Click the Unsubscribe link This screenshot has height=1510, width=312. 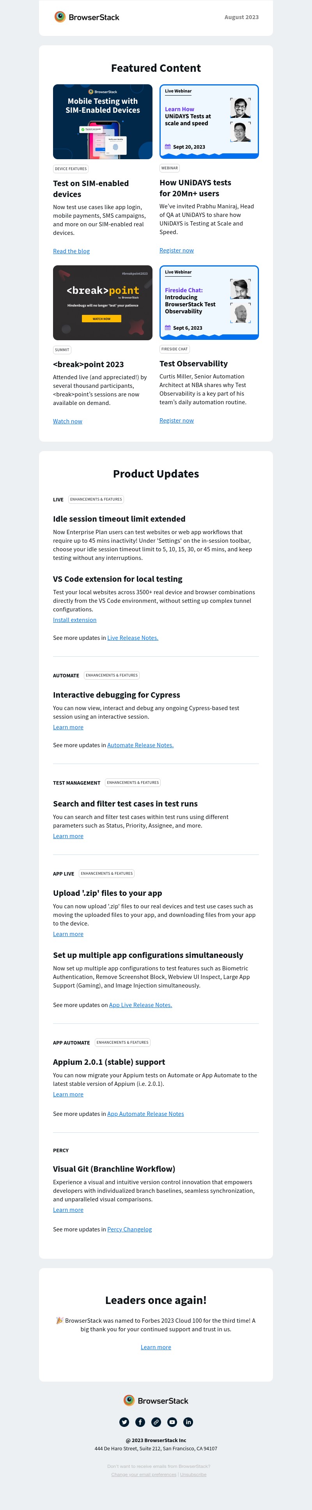click(193, 1474)
